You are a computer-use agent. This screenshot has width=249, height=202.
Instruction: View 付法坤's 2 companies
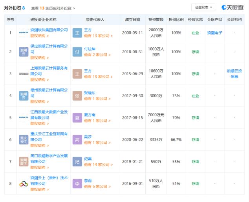coord(97,55)
